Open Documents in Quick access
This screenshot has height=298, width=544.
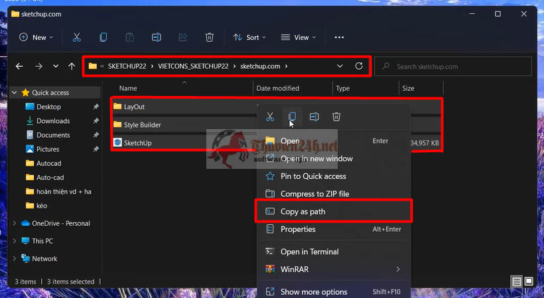pos(53,135)
